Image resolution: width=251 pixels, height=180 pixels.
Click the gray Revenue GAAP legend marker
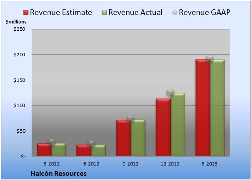[175, 13]
